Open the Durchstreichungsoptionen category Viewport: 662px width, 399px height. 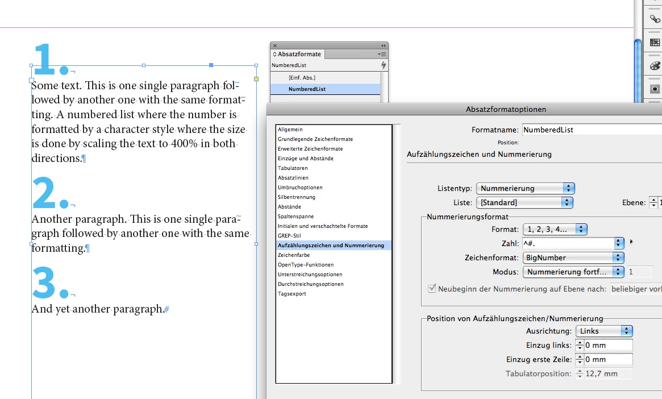334,284
